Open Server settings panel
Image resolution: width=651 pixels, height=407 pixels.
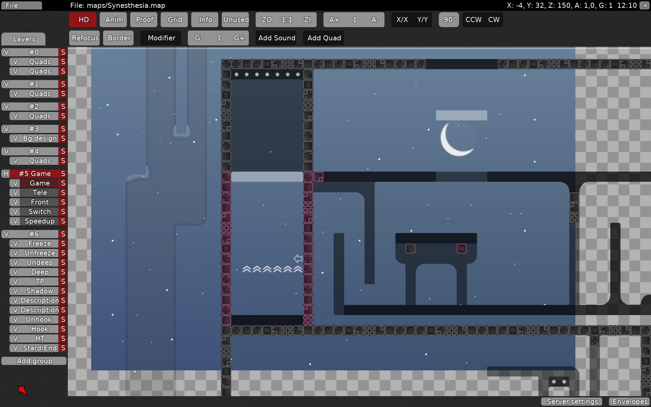click(572, 402)
